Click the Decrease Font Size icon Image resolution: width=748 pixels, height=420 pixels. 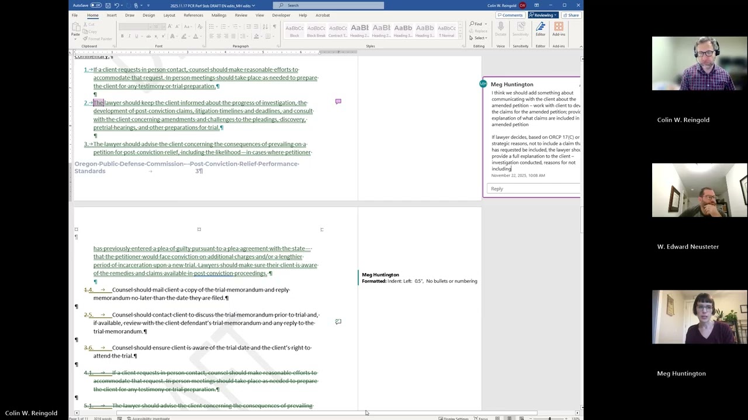pyautogui.click(x=177, y=27)
